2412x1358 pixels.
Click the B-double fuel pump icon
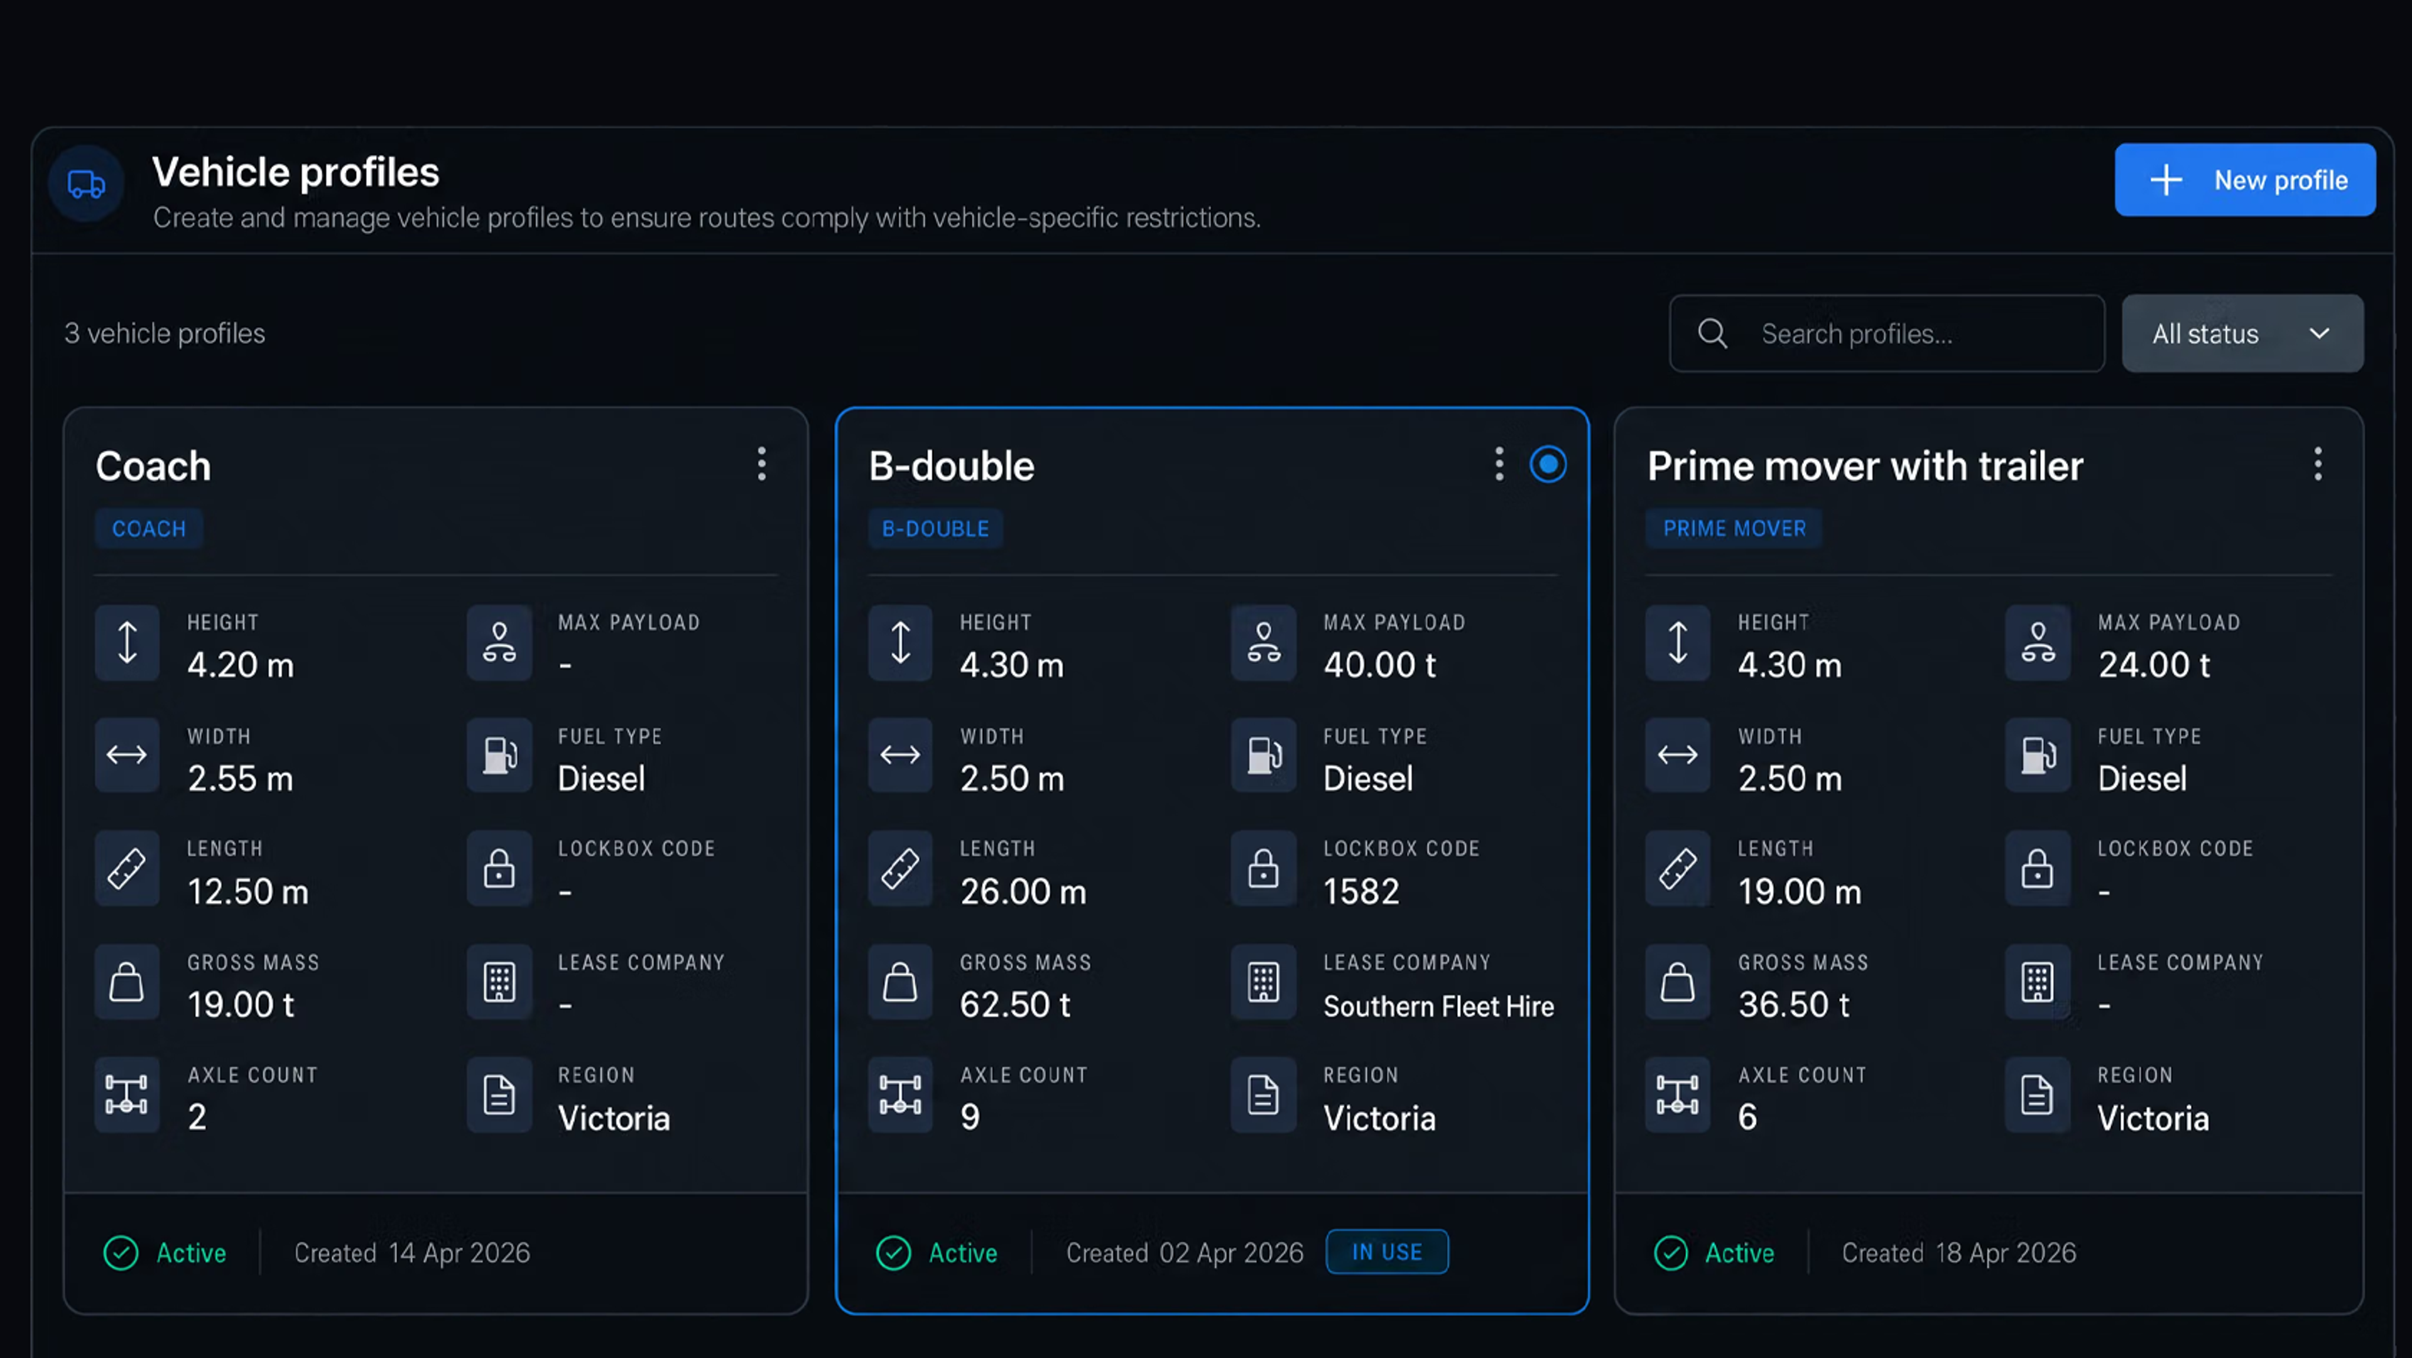click(x=1263, y=755)
